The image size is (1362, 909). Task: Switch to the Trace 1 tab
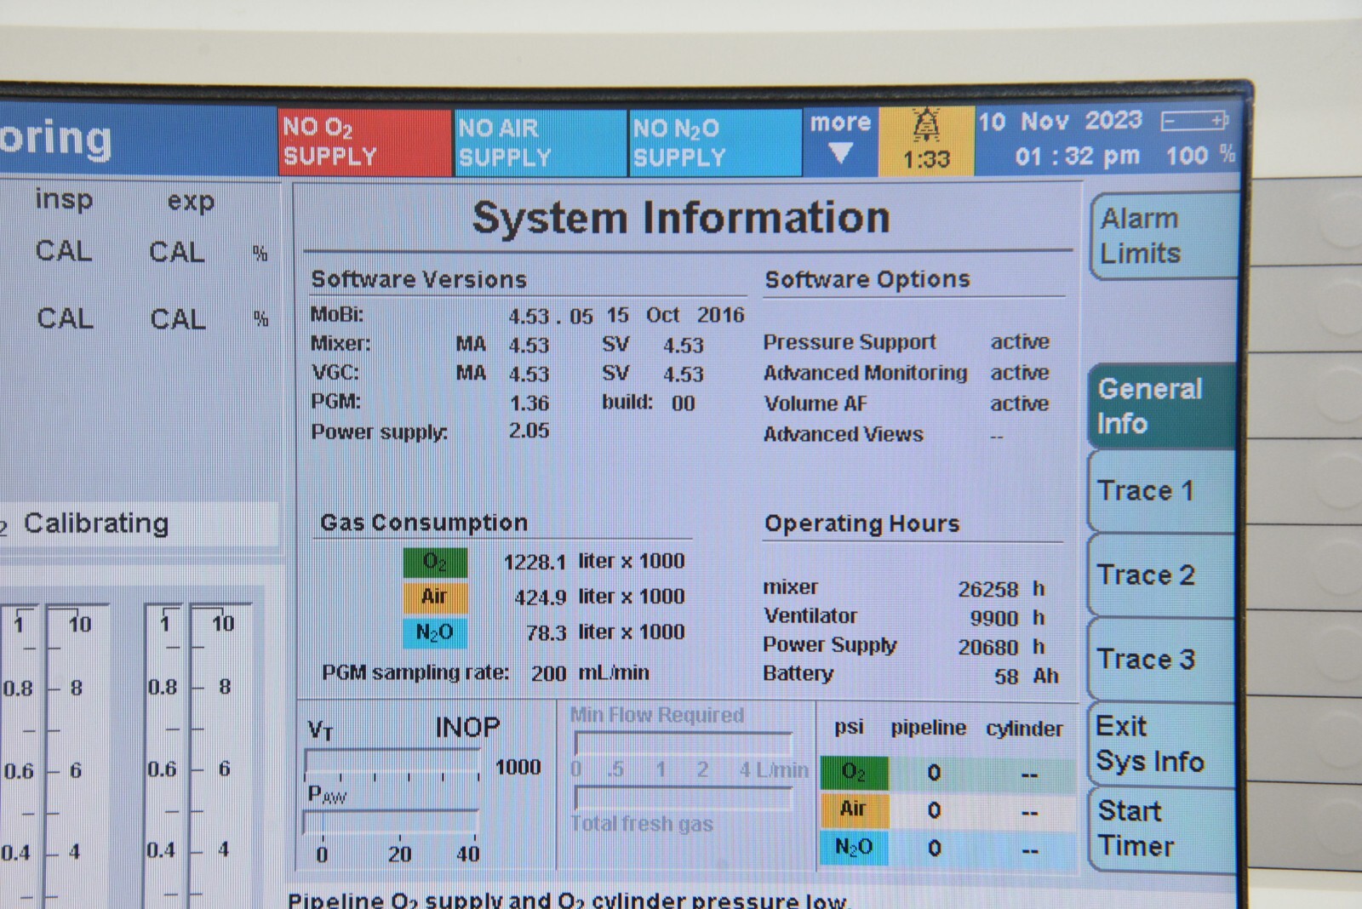click(x=1162, y=491)
